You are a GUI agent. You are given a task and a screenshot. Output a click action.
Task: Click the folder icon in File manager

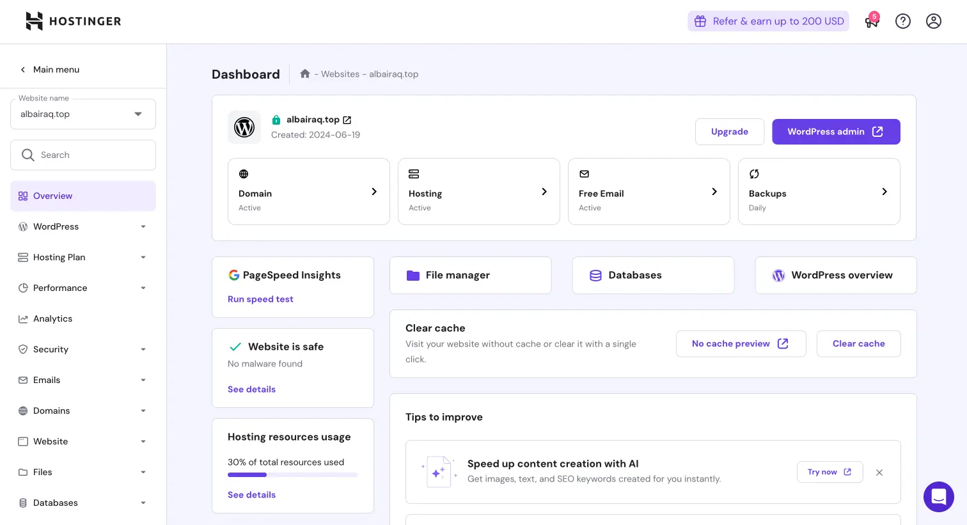[x=413, y=276]
